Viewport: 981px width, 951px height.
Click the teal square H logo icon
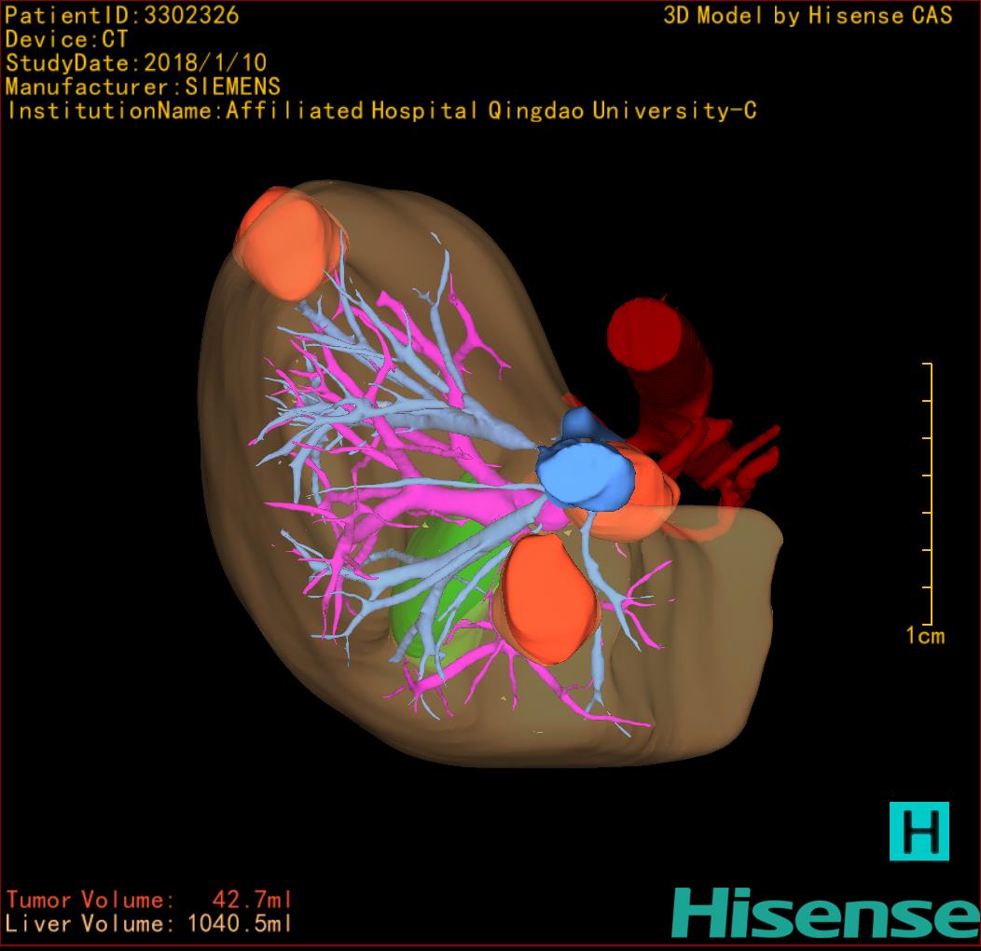pos(919,831)
